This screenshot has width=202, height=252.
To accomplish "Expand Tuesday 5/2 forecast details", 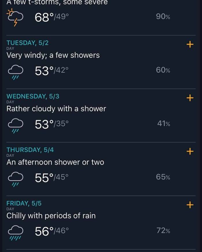I will click(x=190, y=44).
